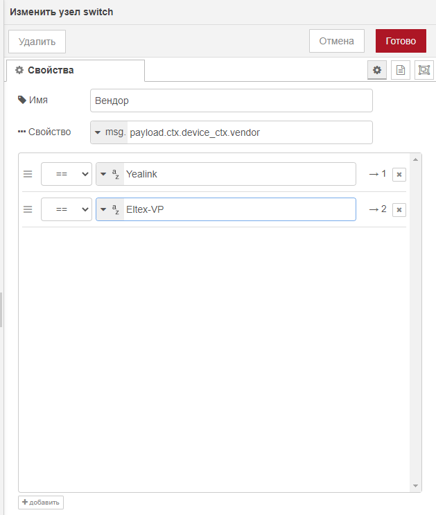Change msg property type selector
The height and width of the screenshot is (515, 436).
point(109,132)
